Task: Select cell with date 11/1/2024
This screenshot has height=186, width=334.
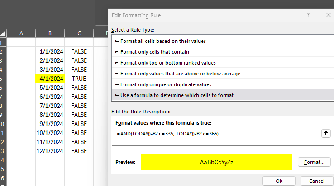Action: click(50, 142)
